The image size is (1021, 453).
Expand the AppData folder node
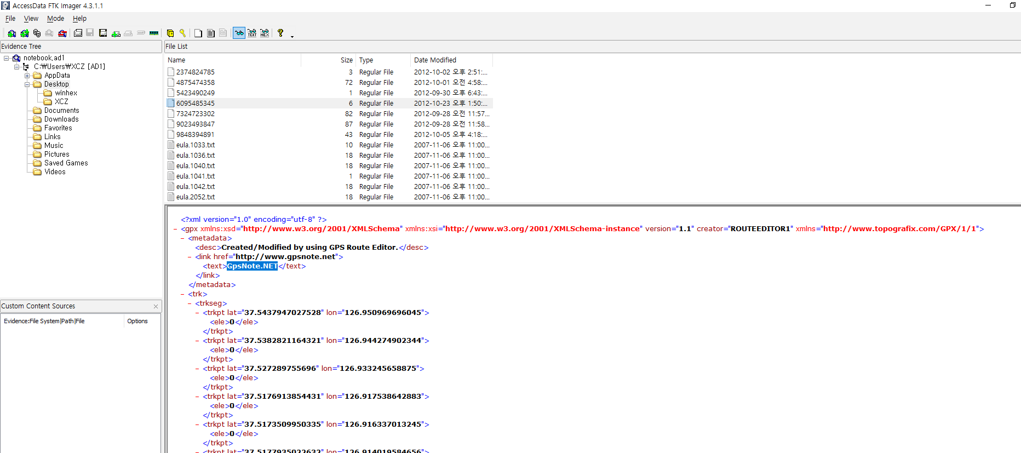coord(27,76)
